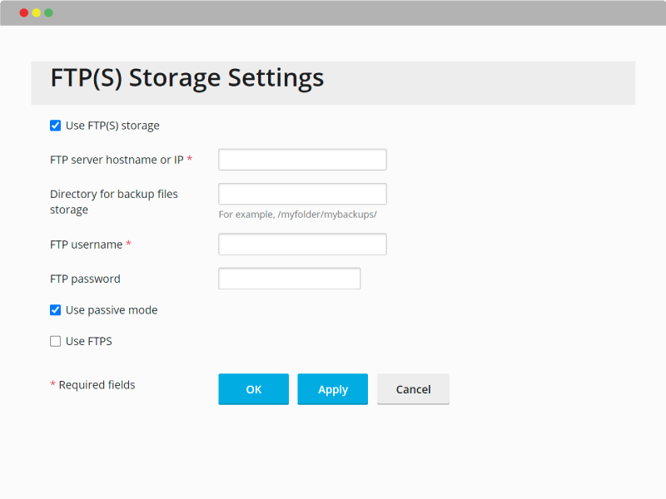Click the Use passive mode label
The image size is (666, 499).
click(x=112, y=310)
